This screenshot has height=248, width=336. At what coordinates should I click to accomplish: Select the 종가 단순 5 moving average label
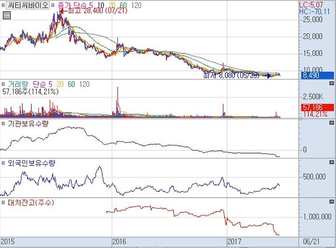pos(76,5)
